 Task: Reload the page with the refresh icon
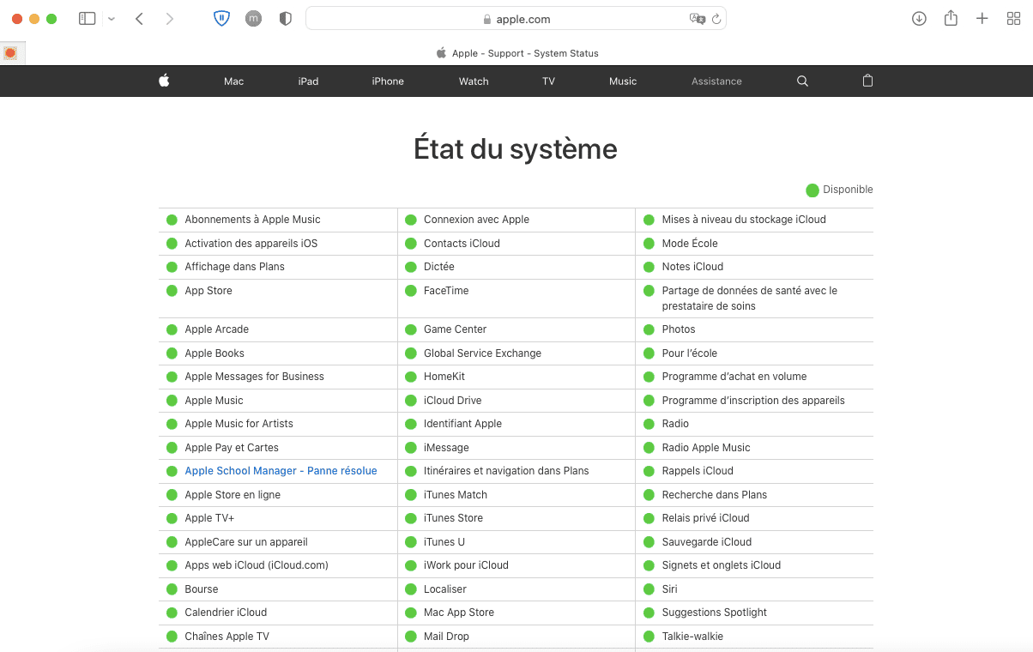(716, 19)
